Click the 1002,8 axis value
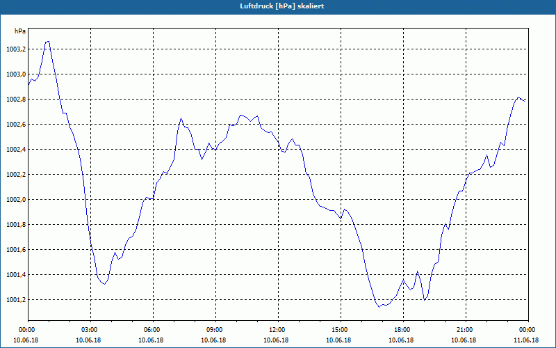 [16, 100]
